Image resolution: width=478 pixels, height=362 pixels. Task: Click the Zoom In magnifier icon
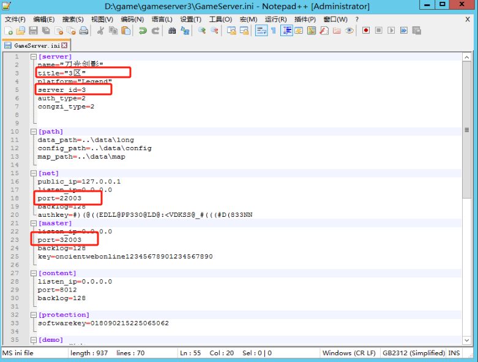[x=202, y=31]
